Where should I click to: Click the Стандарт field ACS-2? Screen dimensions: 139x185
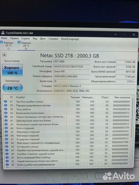[94, 86]
